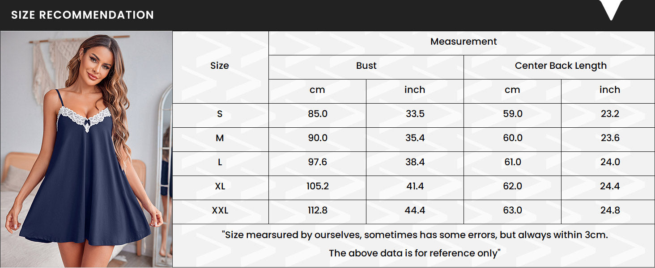Select the XXL size row label
655x268 pixels.
pos(220,210)
